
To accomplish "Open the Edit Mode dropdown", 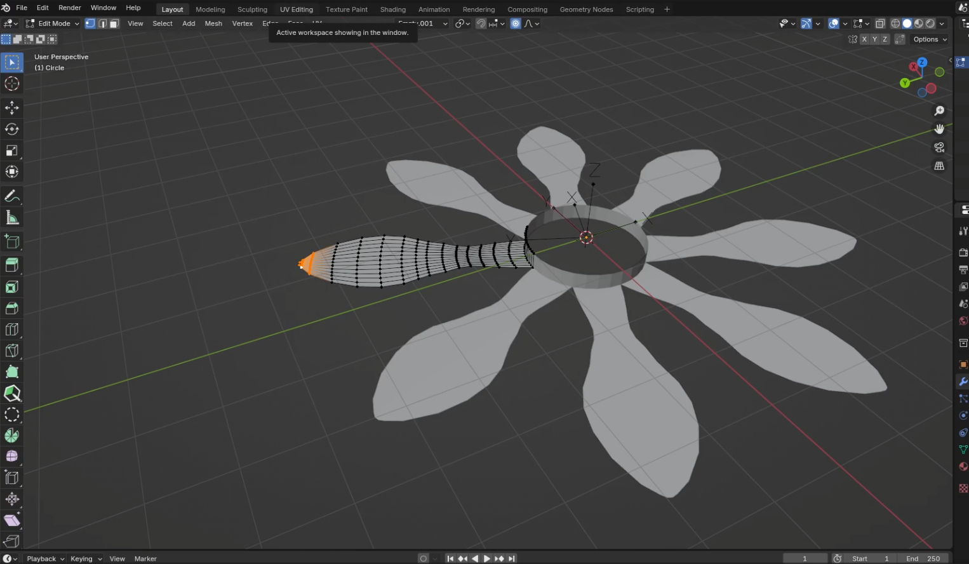I will coord(52,23).
